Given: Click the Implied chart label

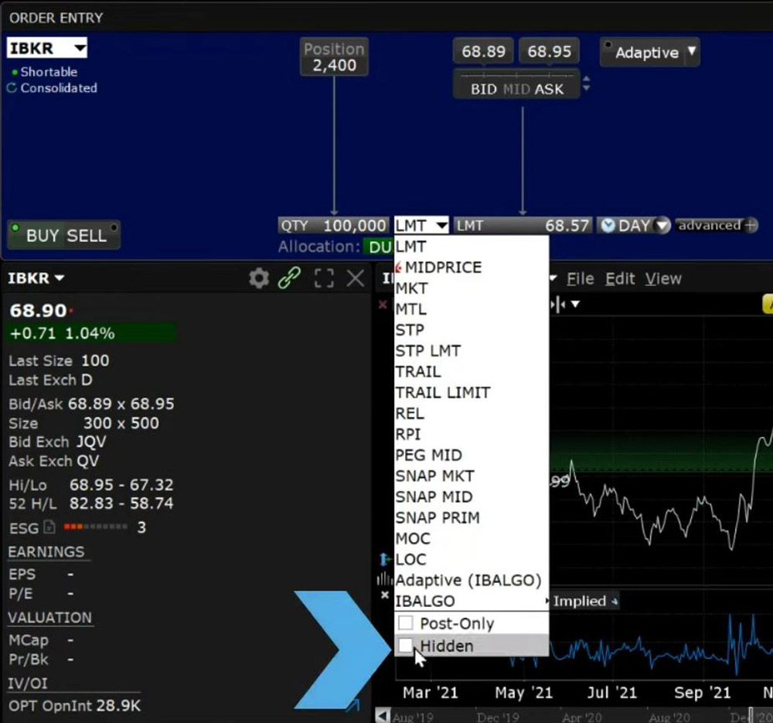Looking at the screenshot, I should (x=579, y=601).
